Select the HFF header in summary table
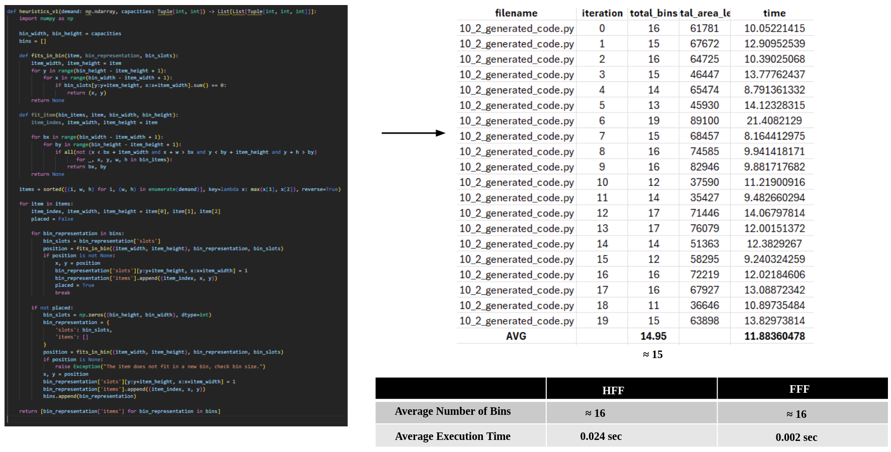 coord(613,390)
